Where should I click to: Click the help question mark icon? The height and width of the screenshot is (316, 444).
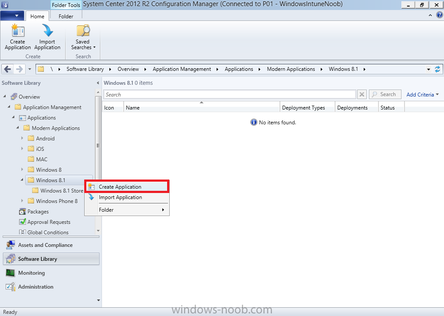click(x=439, y=15)
